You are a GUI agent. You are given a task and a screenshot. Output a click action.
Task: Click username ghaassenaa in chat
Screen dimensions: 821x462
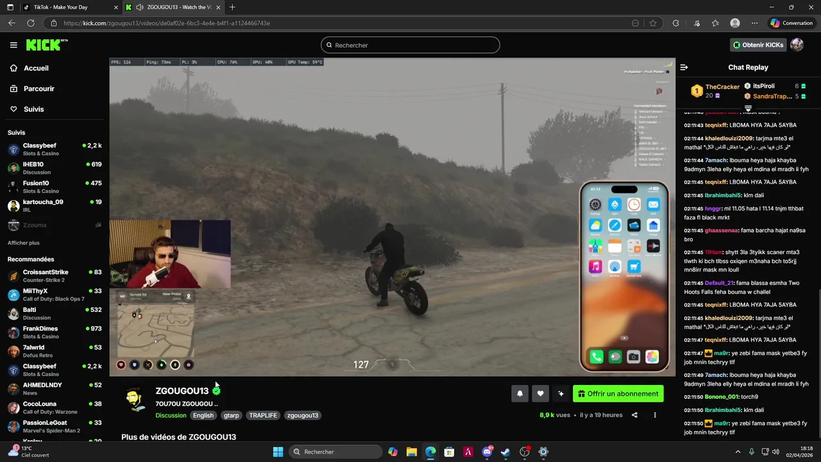722,230
